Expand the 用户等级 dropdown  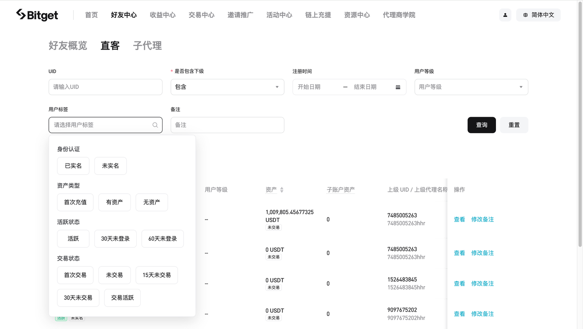[x=471, y=87]
